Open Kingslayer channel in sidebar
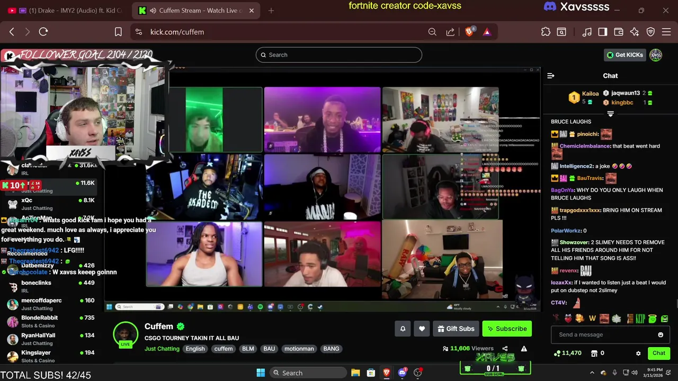This screenshot has width=678, height=381. pyautogui.click(x=50, y=357)
